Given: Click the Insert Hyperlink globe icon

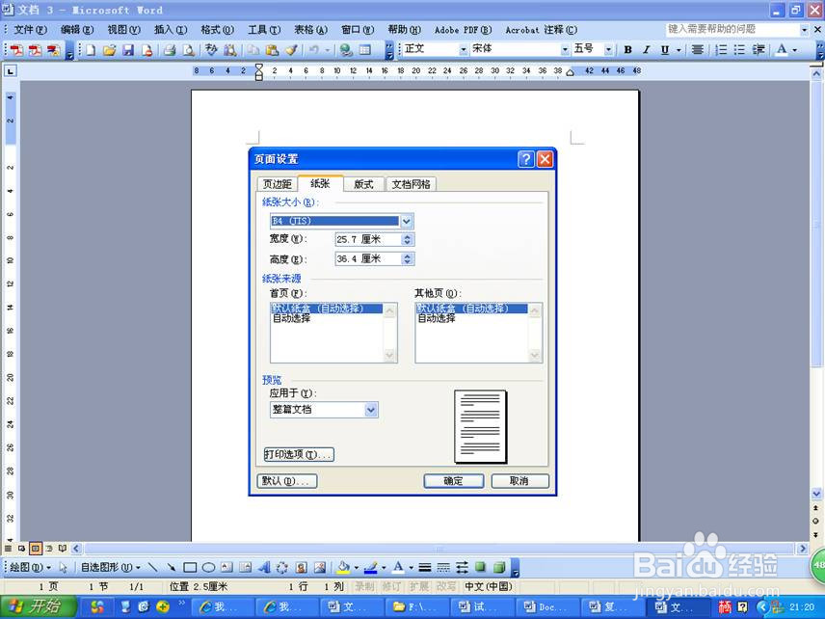Looking at the screenshot, I should (x=346, y=50).
